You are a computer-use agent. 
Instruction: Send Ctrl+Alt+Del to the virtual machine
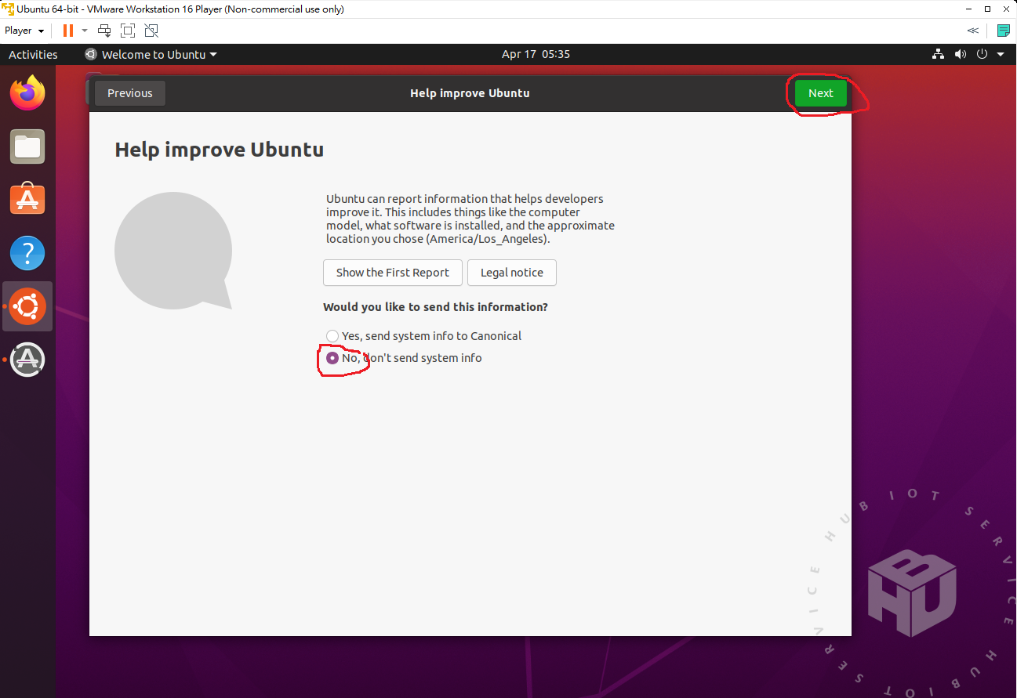click(104, 31)
